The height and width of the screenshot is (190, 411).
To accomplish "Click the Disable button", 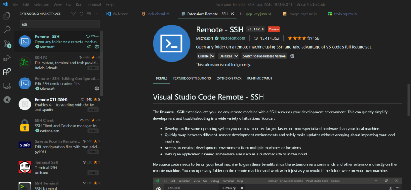I will click(203, 56).
